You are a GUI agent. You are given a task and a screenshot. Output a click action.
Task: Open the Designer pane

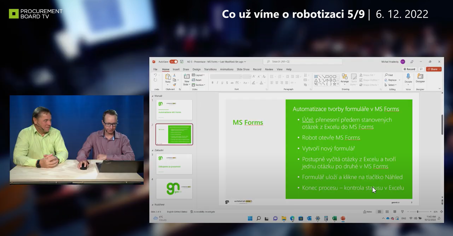(x=420, y=78)
